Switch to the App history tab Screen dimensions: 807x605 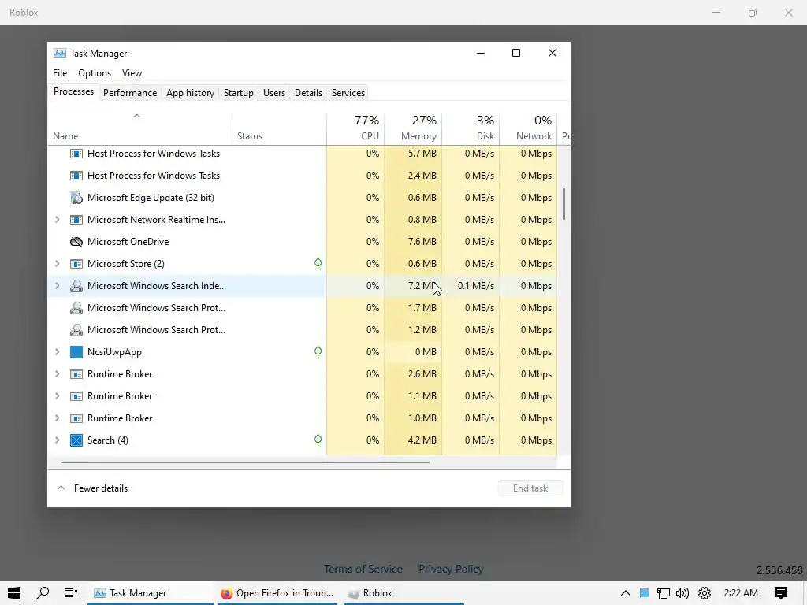click(x=190, y=93)
